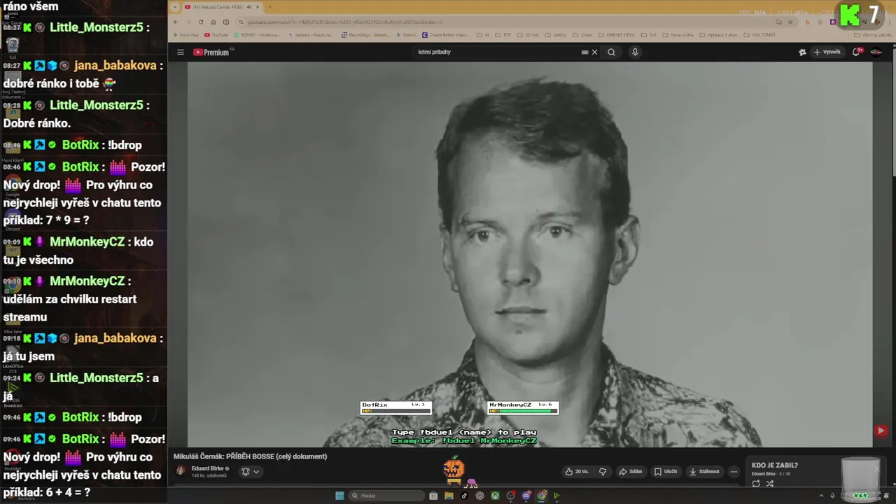Click the red YouTube watermark on video
This screenshot has height=504, width=896.
click(x=881, y=431)
